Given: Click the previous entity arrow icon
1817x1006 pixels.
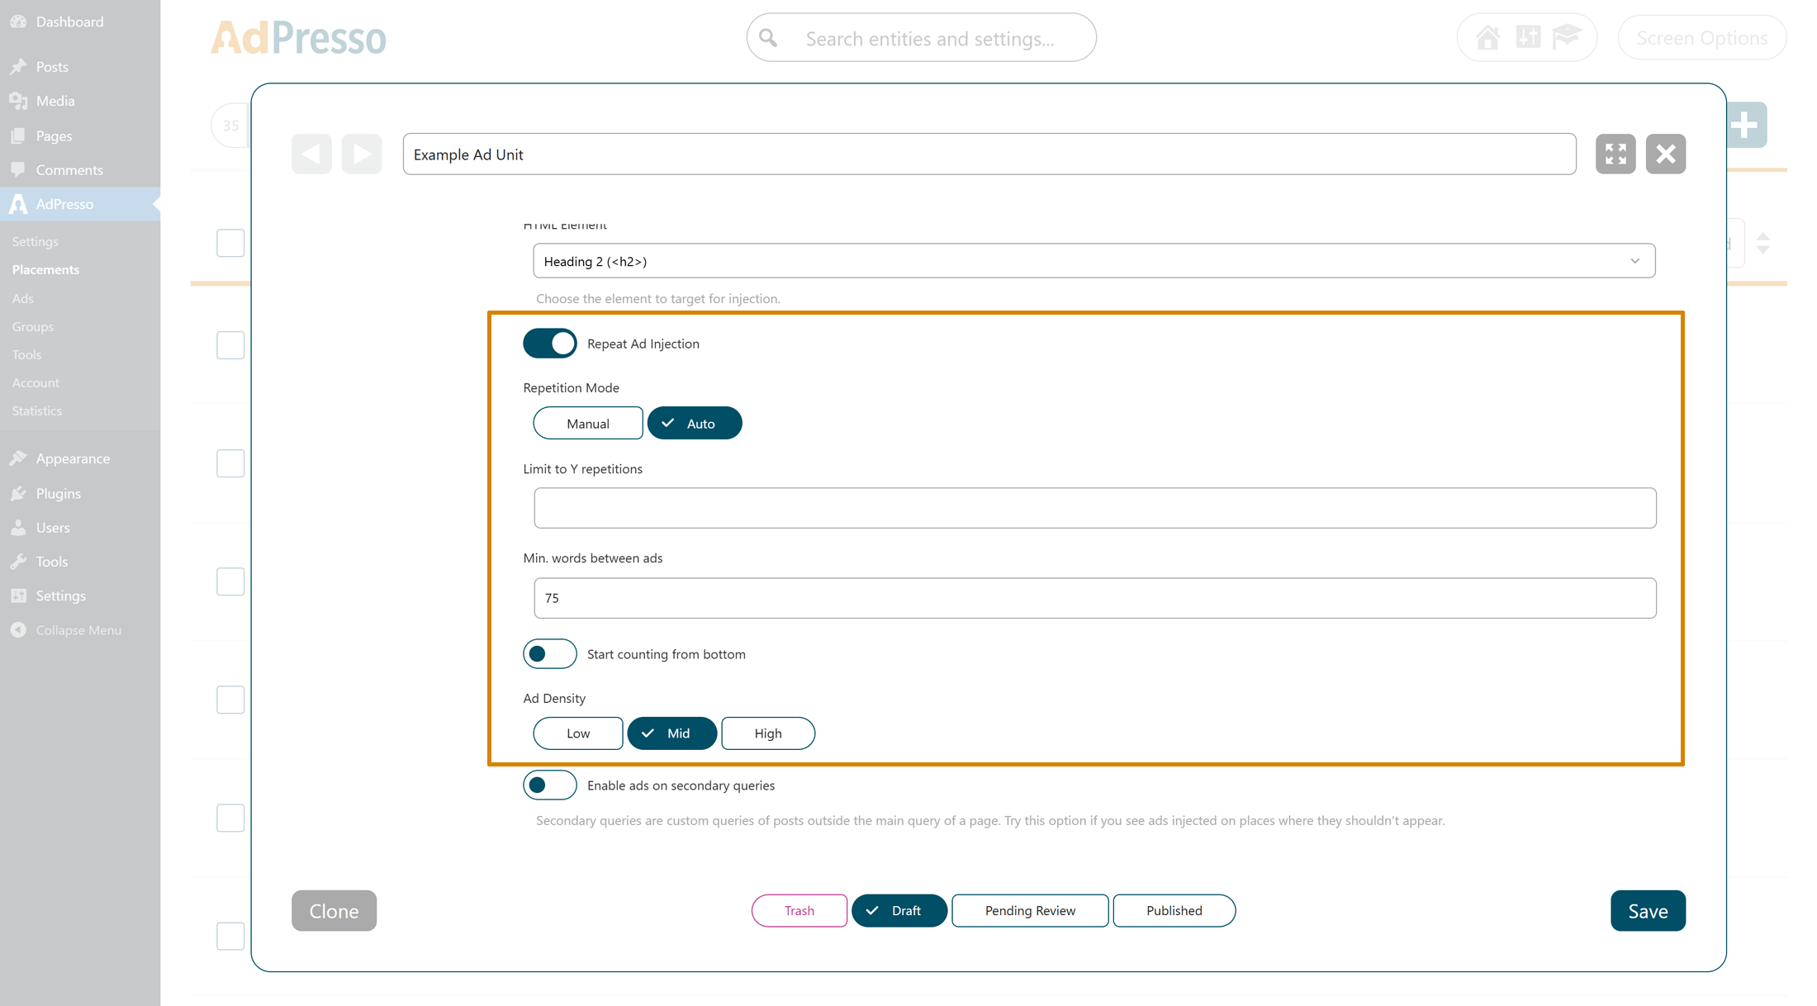Looking at the screenshot, I should (x=311, y=154).
